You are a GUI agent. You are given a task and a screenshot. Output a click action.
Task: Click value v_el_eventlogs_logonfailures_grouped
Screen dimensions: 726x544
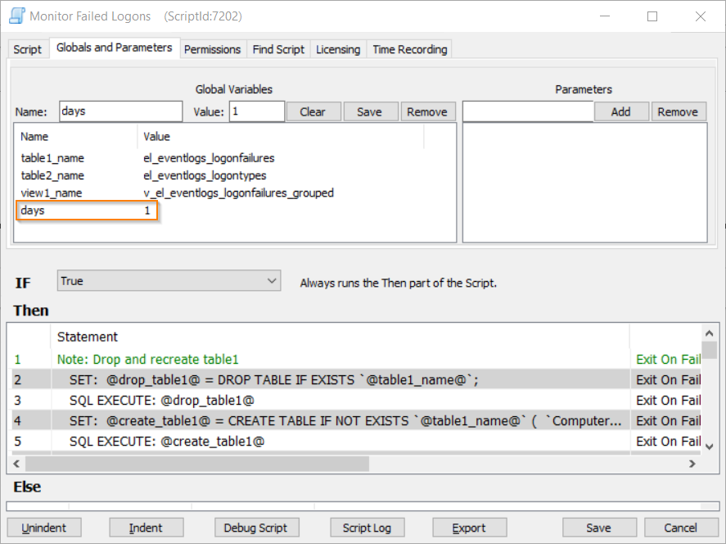point(238,193)
